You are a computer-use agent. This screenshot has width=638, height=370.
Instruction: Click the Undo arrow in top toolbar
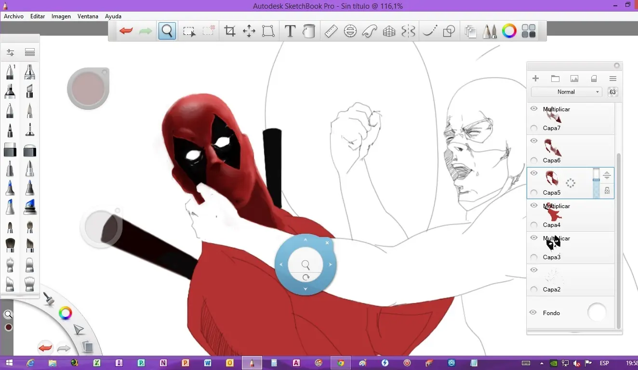(x=126, y=31)
